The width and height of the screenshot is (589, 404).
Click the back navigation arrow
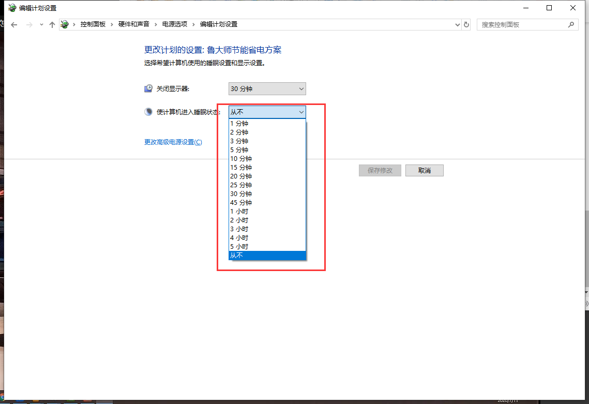point(14,24)
